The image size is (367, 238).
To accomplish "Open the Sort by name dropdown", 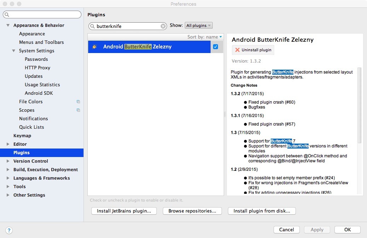I will coord(205,37).
